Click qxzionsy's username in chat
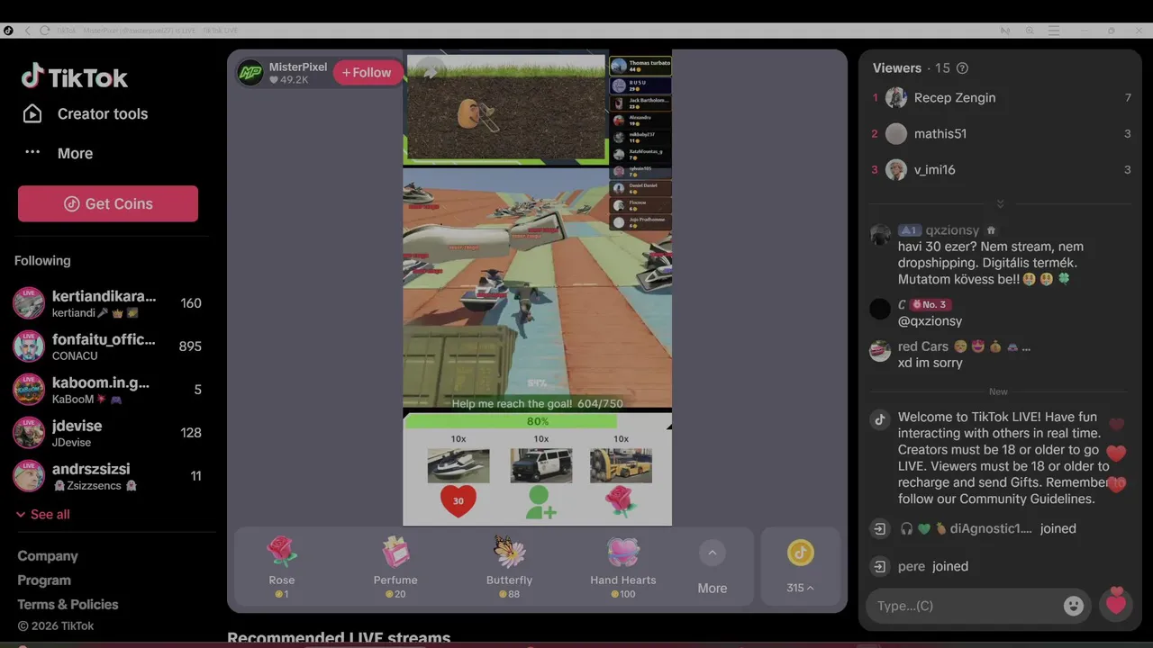The image size is (1153, 648). 952,230
